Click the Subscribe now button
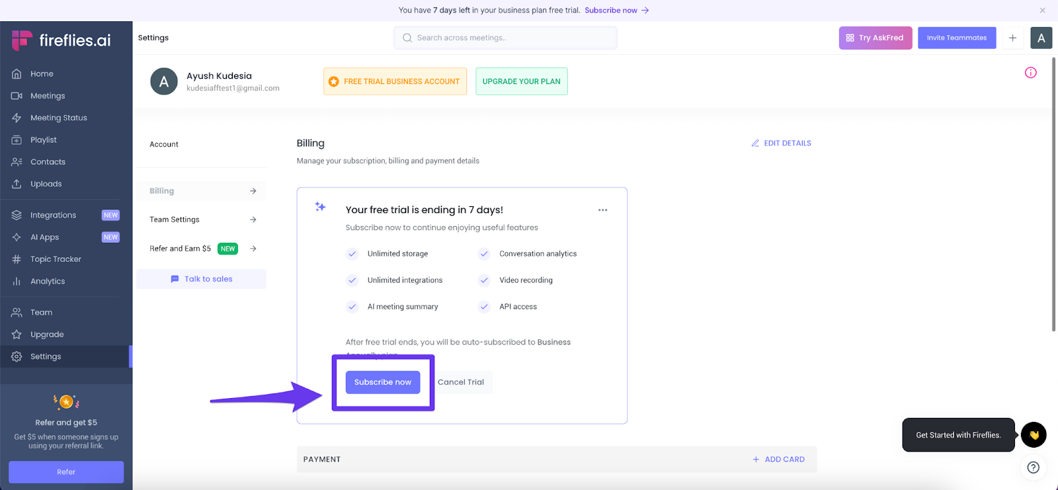Screen dimensions: 1058x490 (x=383, y=382)
